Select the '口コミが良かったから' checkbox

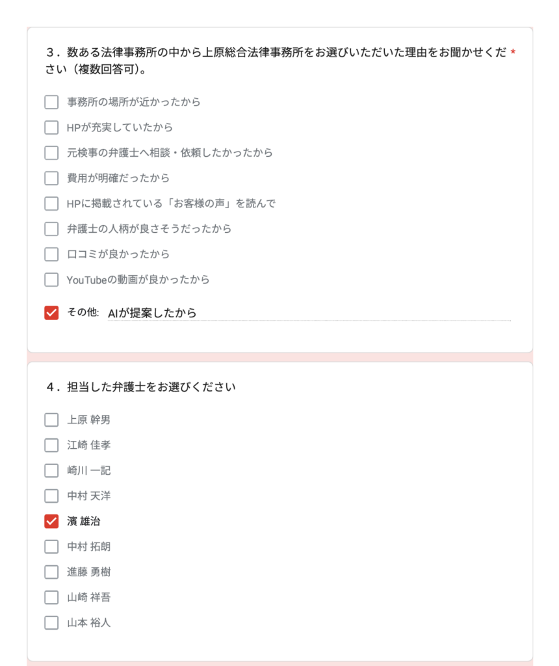pyautogui.click(x=51, y=254)
